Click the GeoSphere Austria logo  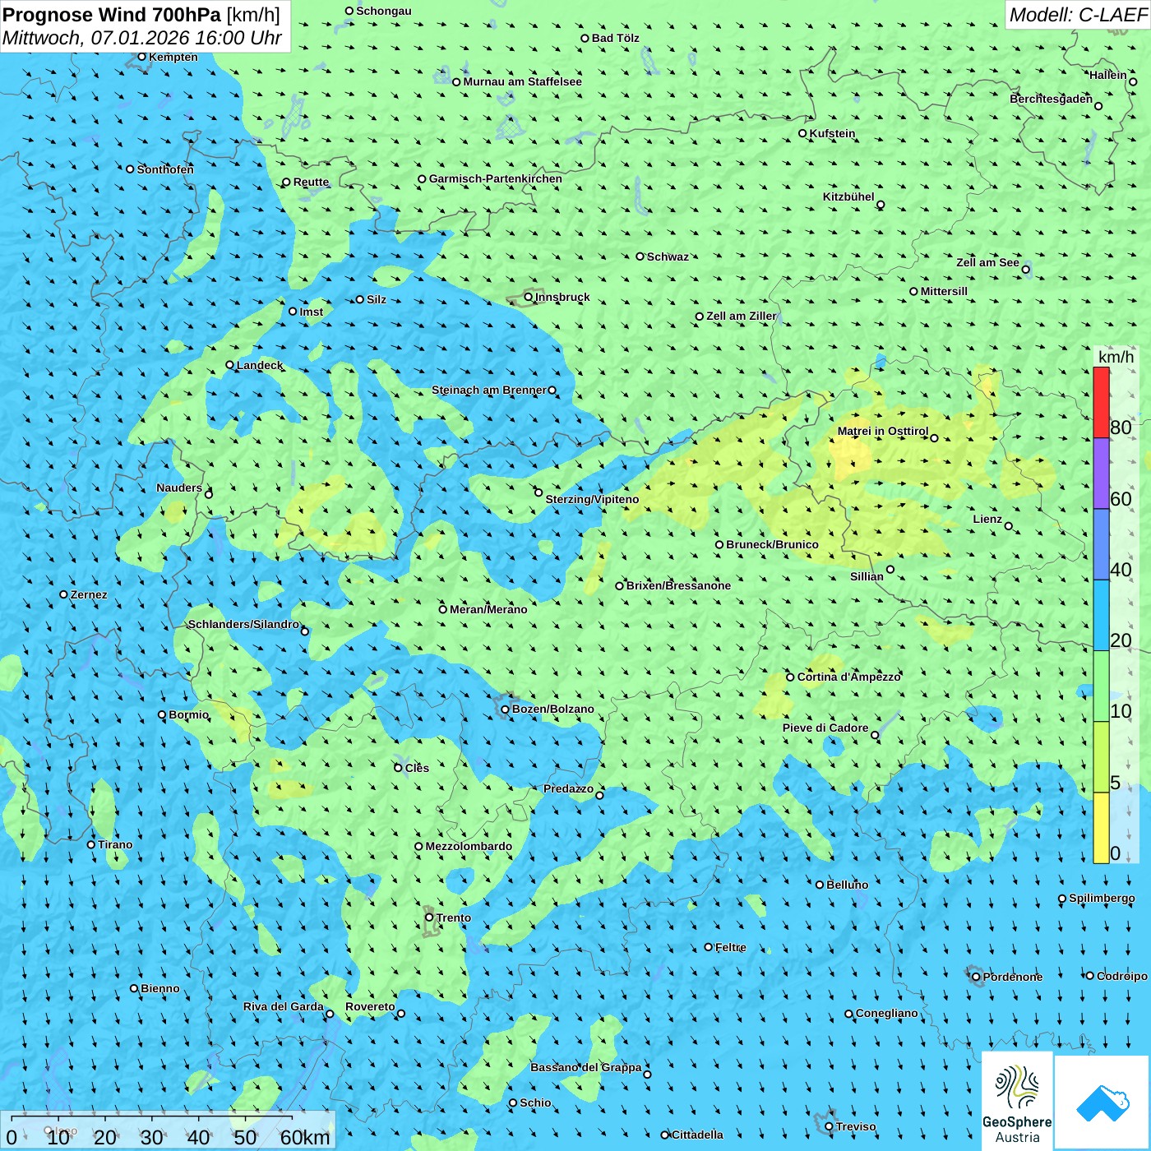pos(1017,1101)
